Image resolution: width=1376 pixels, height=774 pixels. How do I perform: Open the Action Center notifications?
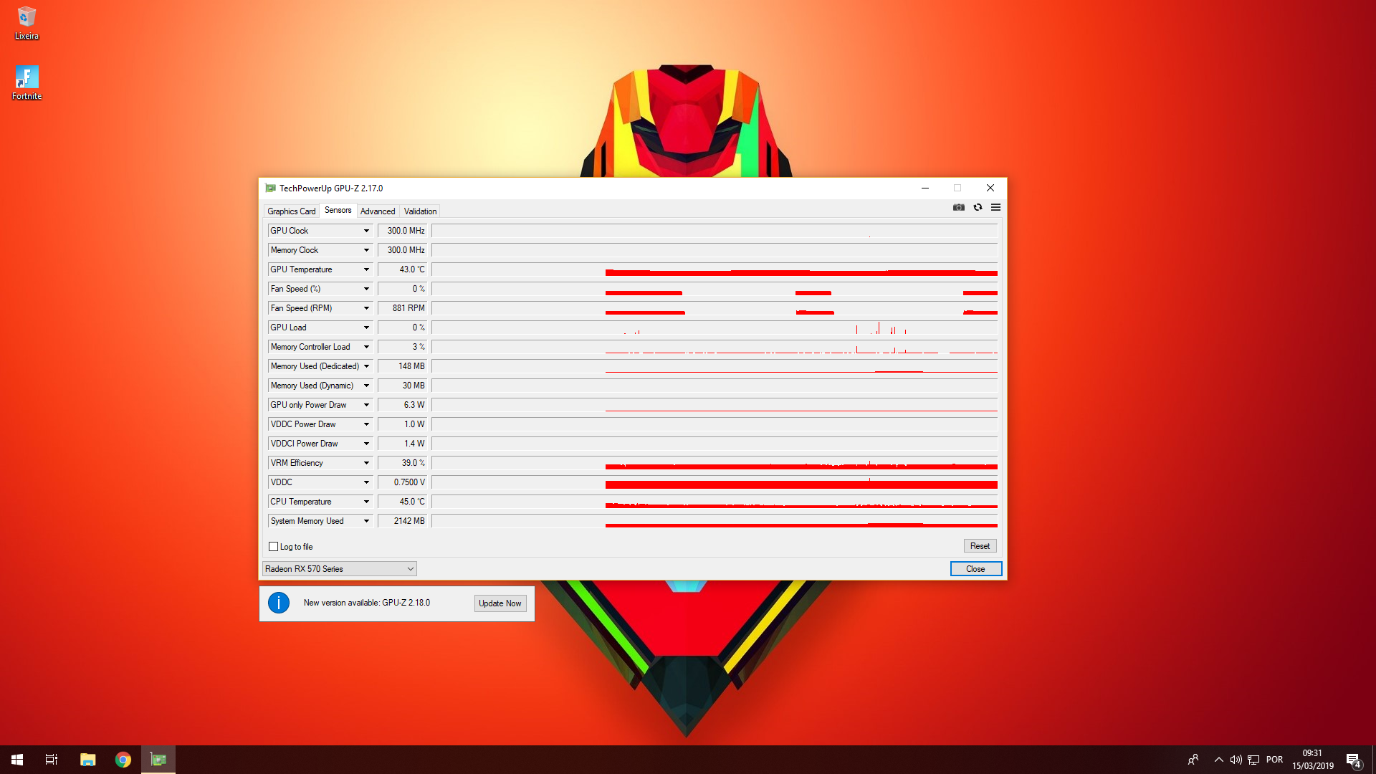tap(1354, 760)
